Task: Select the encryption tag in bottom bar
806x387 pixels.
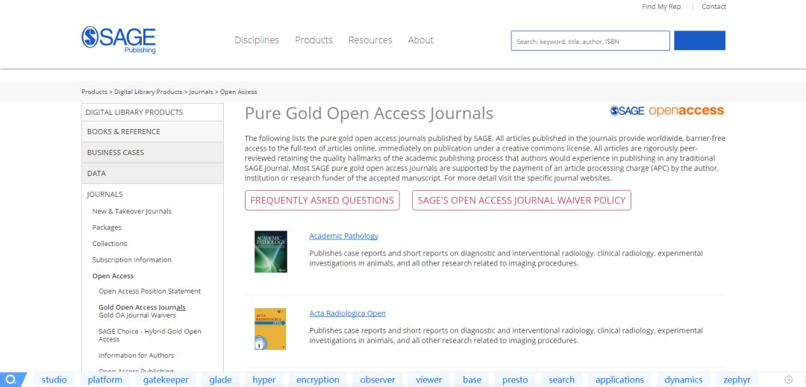Action: point(317,380)
